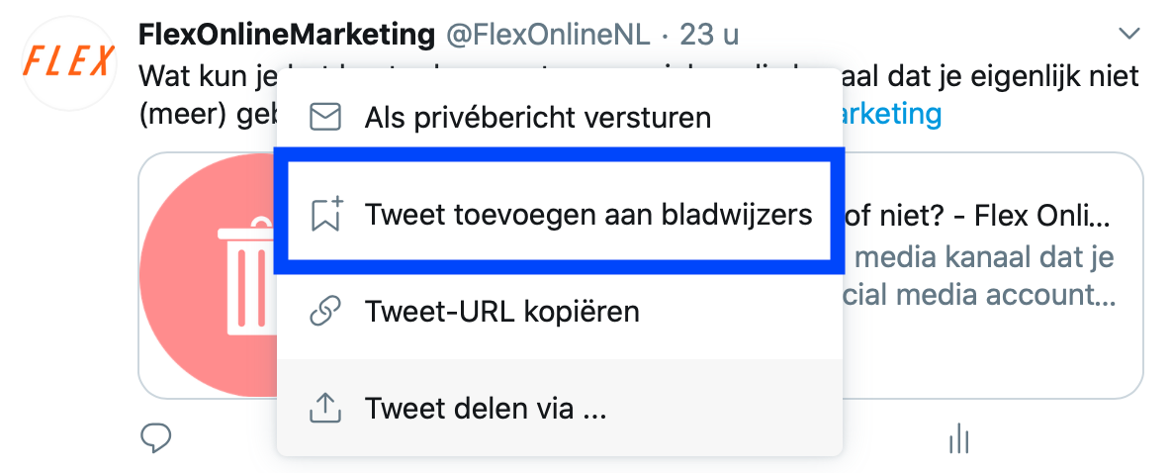Expand the tweet options chevron arrow

coord(1129,34)
